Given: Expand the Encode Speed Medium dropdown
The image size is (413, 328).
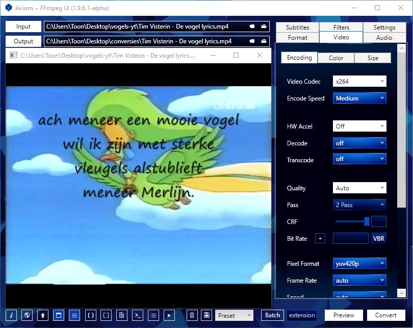Looking at the screenshot, I should click(x=359, y=98).
